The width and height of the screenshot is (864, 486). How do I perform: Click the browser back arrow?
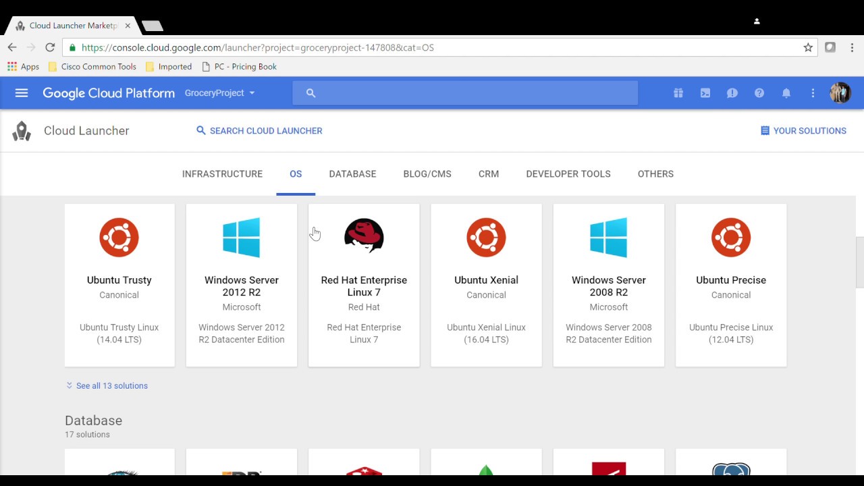click(12, 47)
